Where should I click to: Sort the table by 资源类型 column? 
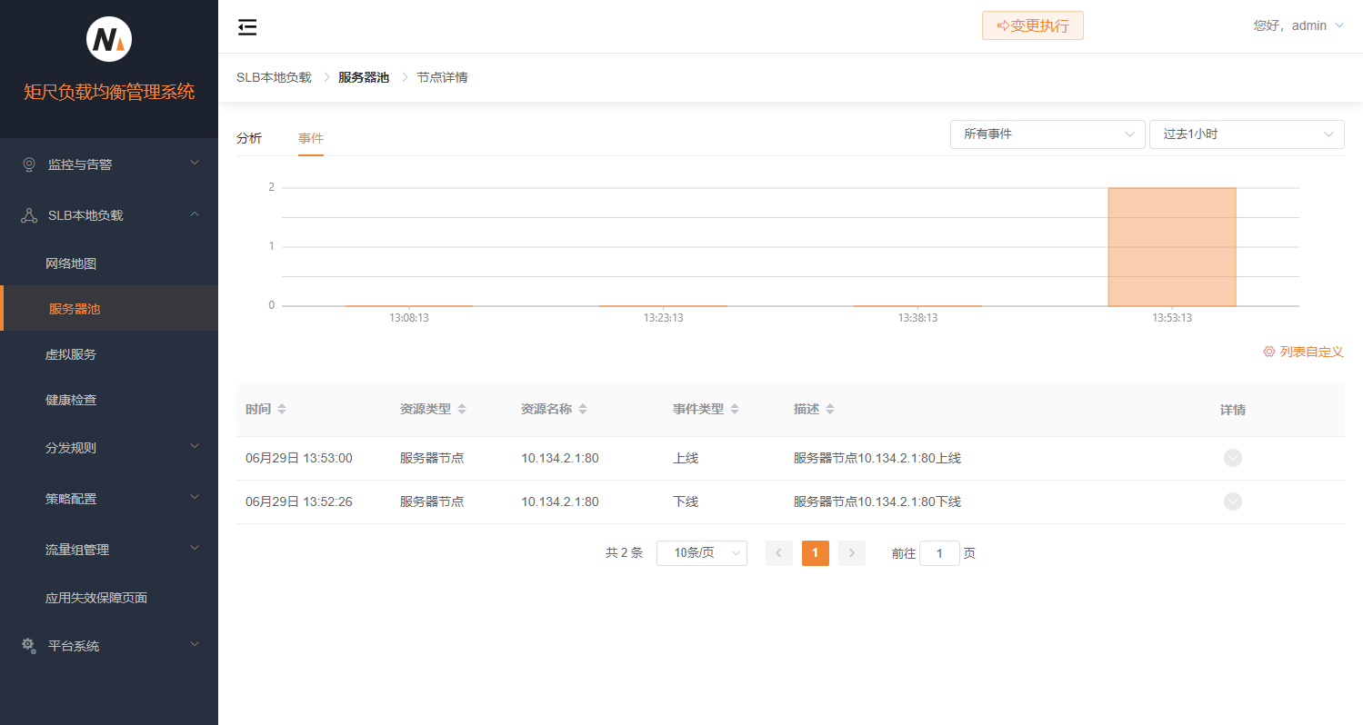(462, 410)
